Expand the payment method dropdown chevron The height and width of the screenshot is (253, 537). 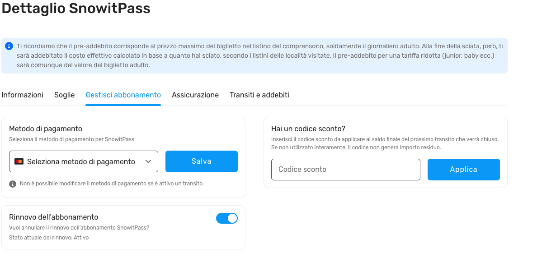click(x=148, y=161)
